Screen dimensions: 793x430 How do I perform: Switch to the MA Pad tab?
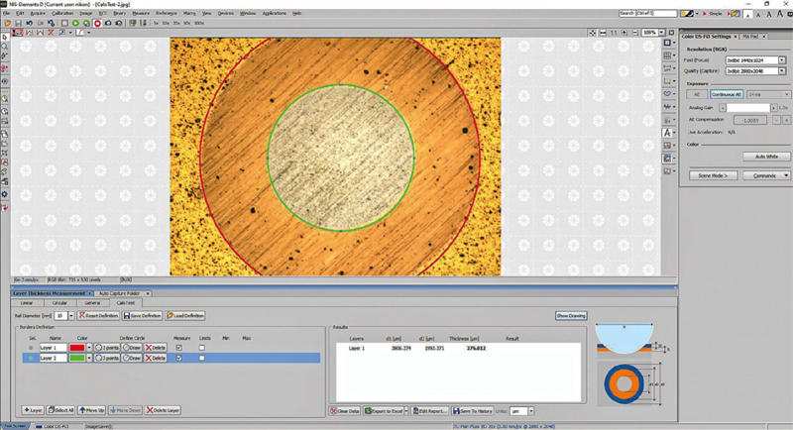[750, 37]
